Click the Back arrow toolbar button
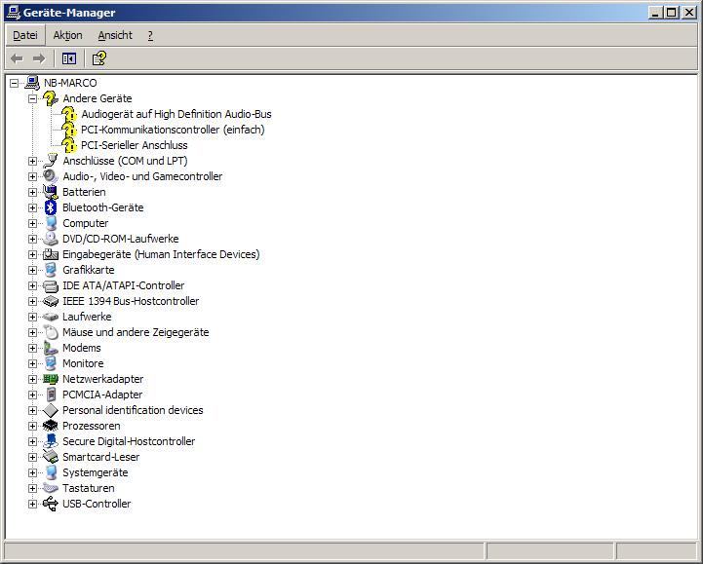703x564 pixels. click(17, 58)
